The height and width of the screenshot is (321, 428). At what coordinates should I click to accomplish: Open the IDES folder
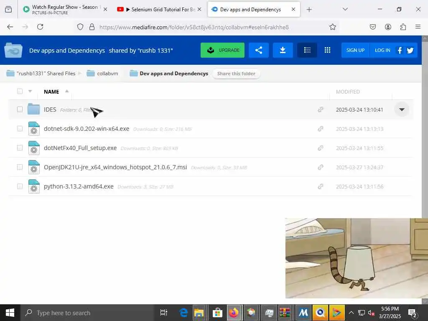[x=50, y=110]
